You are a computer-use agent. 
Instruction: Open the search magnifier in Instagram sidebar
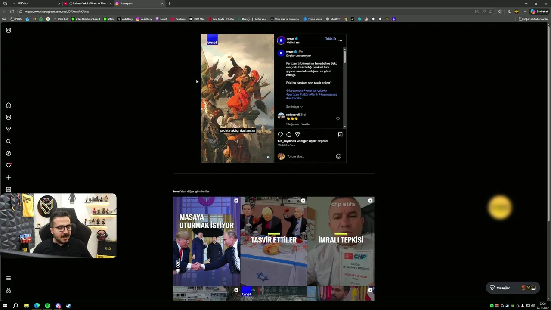(9, 141)
